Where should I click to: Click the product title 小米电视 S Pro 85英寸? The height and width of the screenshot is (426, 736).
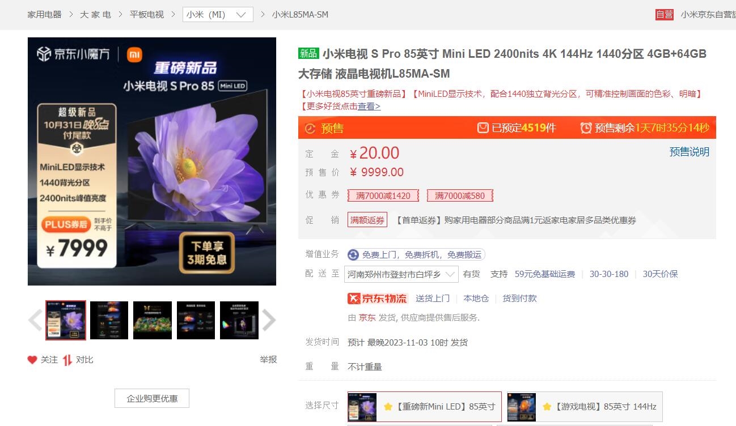502,64
